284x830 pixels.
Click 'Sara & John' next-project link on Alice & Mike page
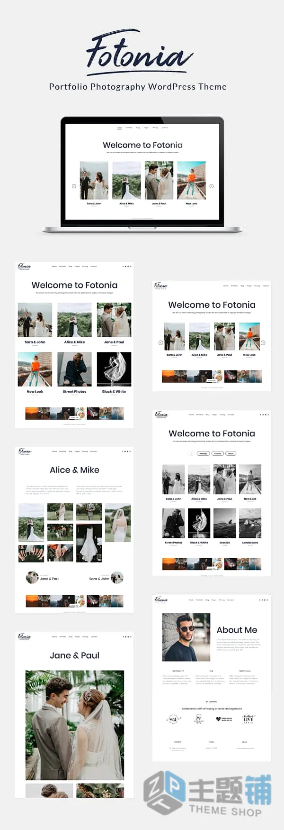click(99, 579)
